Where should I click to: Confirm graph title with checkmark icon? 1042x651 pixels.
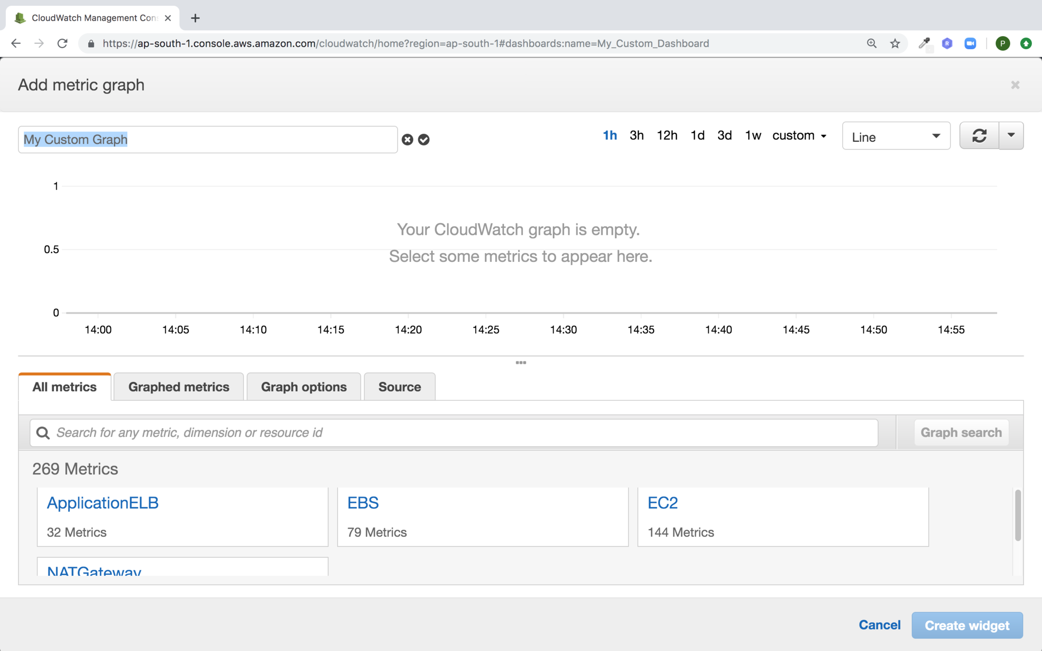pos(424,140)
